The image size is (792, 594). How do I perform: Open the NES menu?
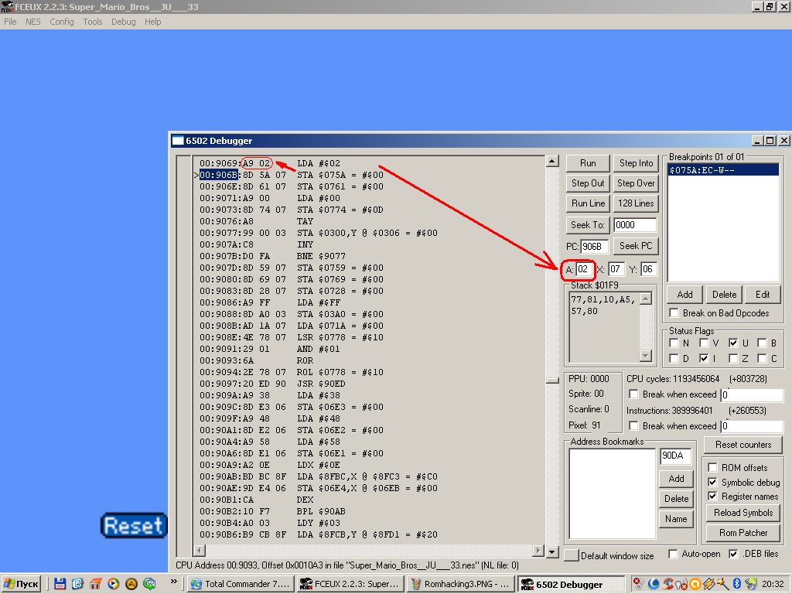pyautogui.click(x=32, y=22)
